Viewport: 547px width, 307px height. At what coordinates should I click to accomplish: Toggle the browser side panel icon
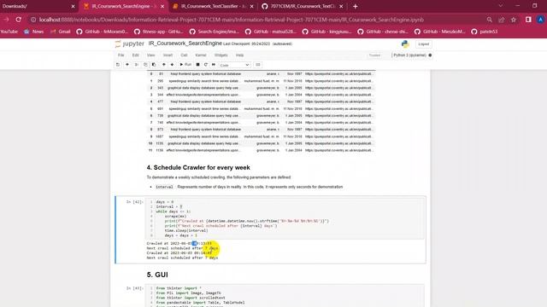pos(528,20)
